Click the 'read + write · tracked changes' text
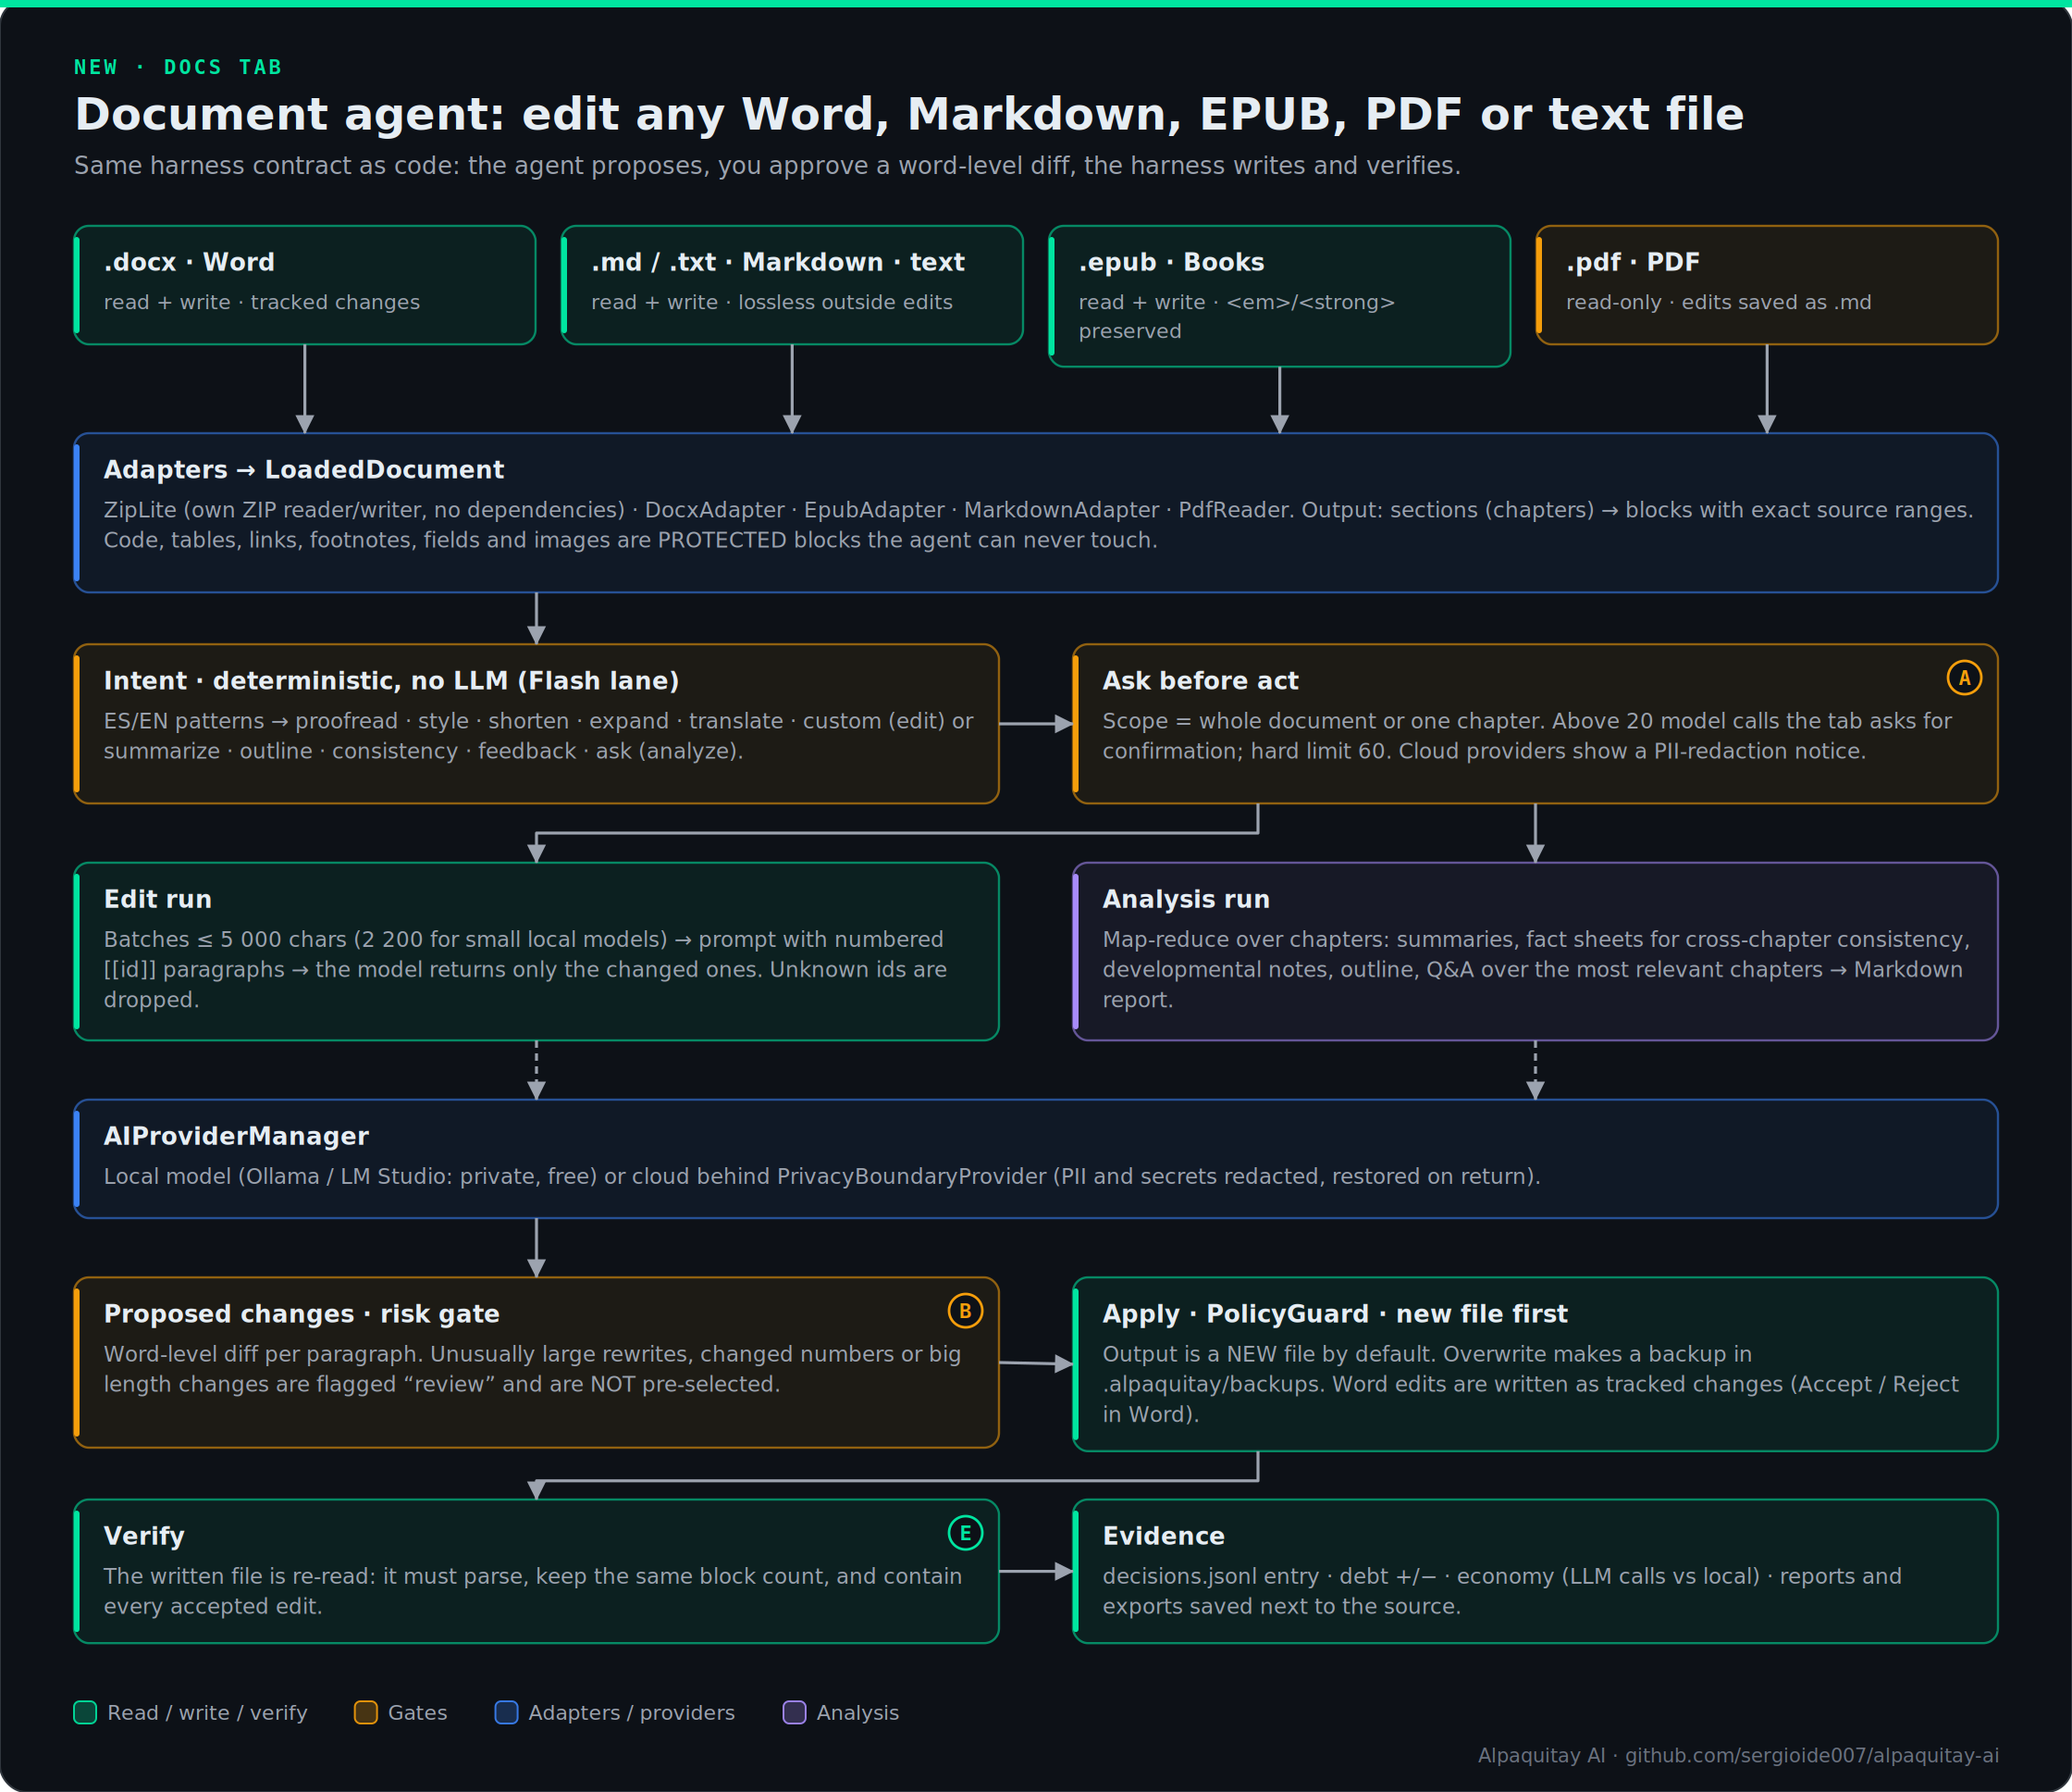This screenshot has height=1792, width=2072. 262,302
